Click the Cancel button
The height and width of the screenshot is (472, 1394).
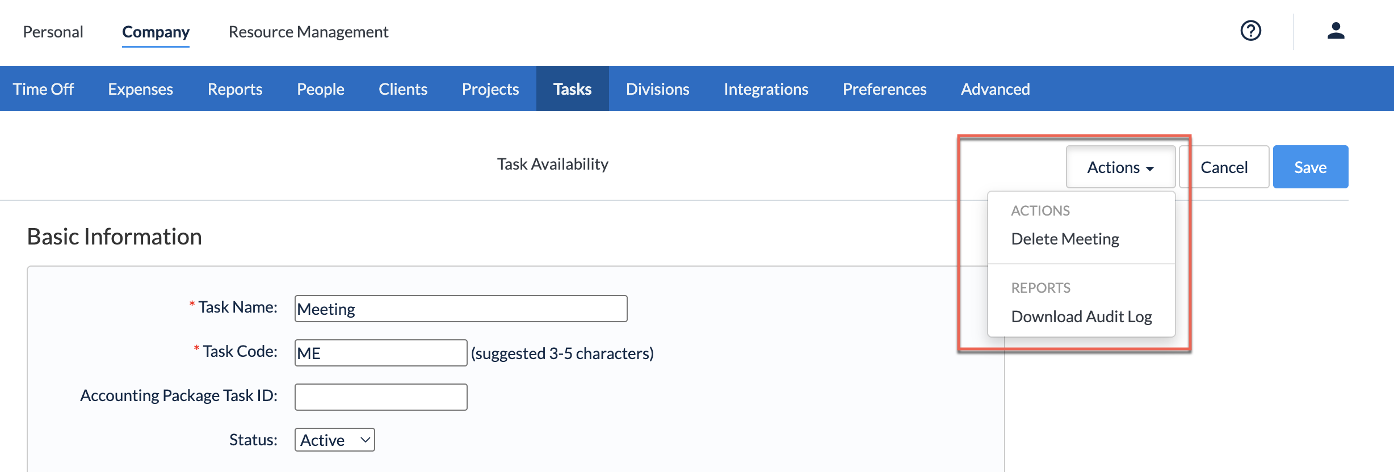[x=1224, y=167]
